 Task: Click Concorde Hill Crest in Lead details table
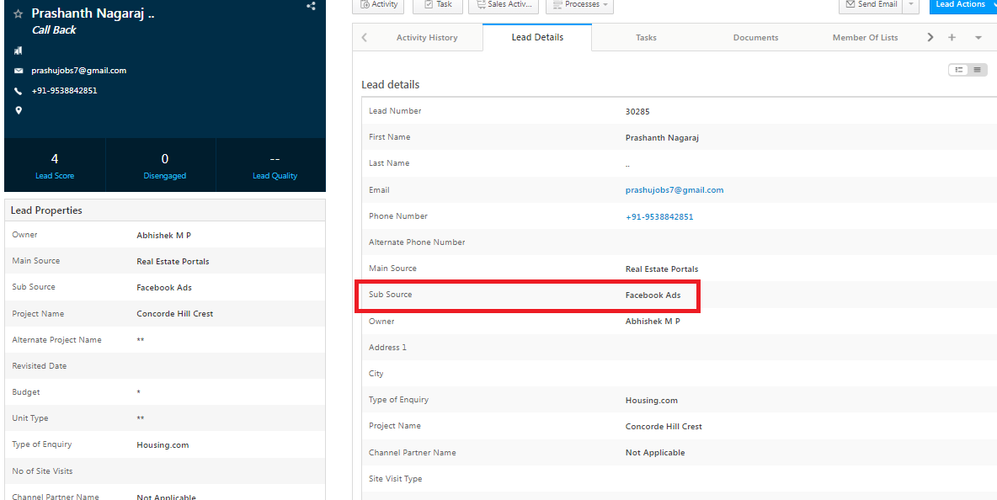[x=664, y=426]
